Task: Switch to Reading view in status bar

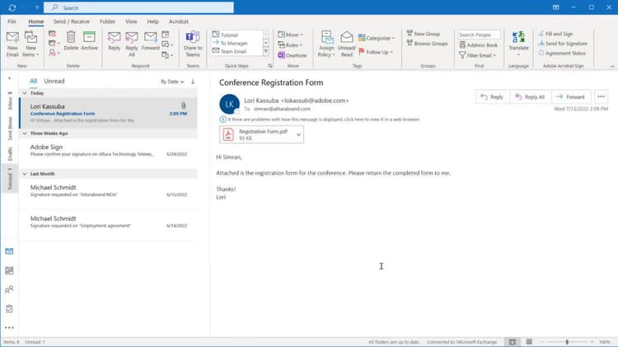Action: pos(529,342)
